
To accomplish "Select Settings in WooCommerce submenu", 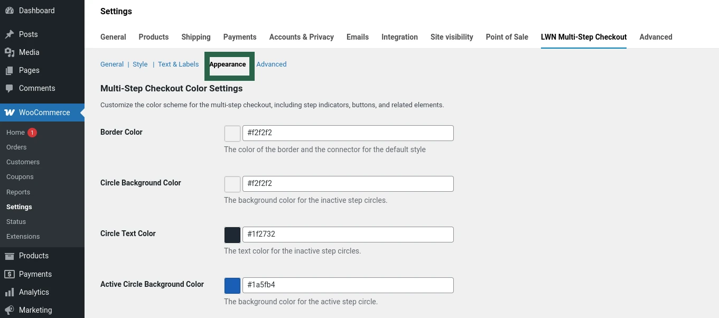I will click(x=20, y=207).
